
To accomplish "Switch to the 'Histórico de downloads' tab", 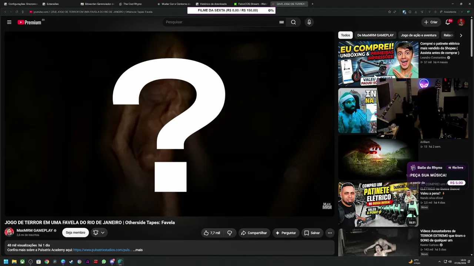I will [x=213, y=4].
